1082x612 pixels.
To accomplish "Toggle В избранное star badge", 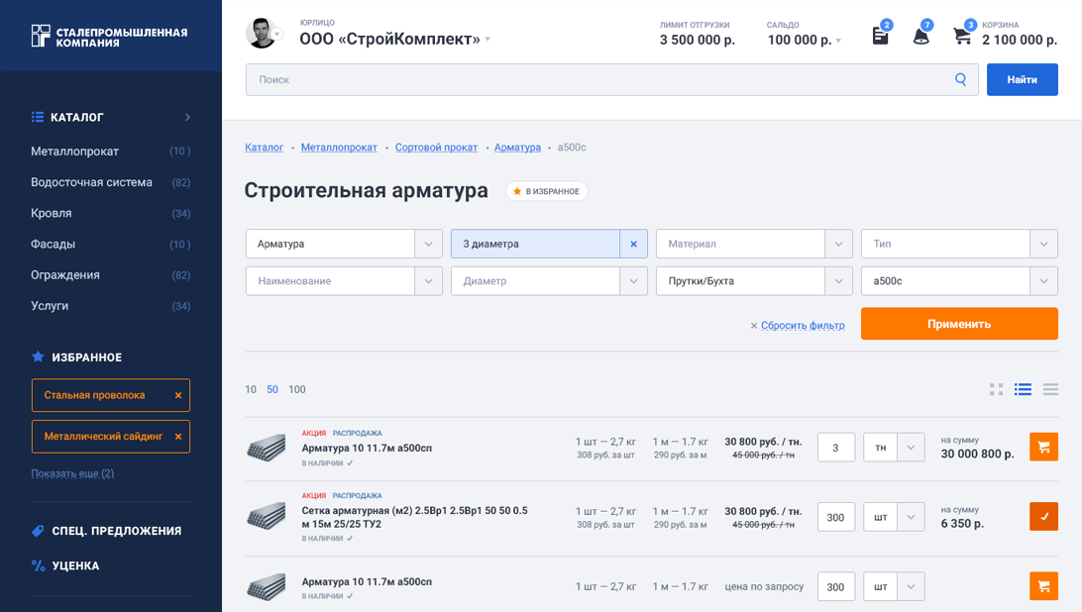I will 547,191.
